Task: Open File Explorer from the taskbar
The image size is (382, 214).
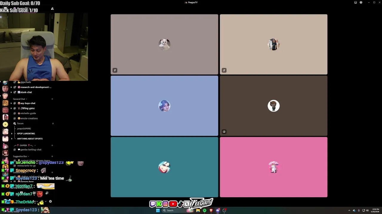Action: coord(198,210)
